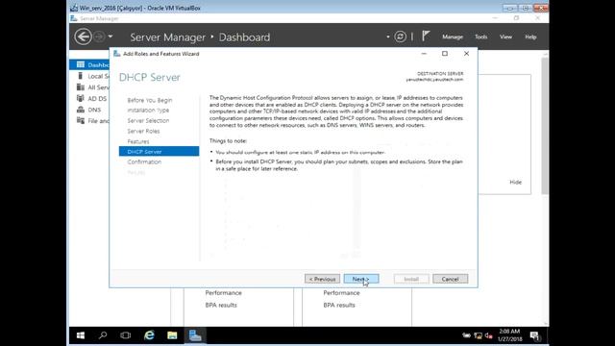The image size is (615, 346).
Task: Open File Explorer from taskbar
Action: click(x=172, y=335)
